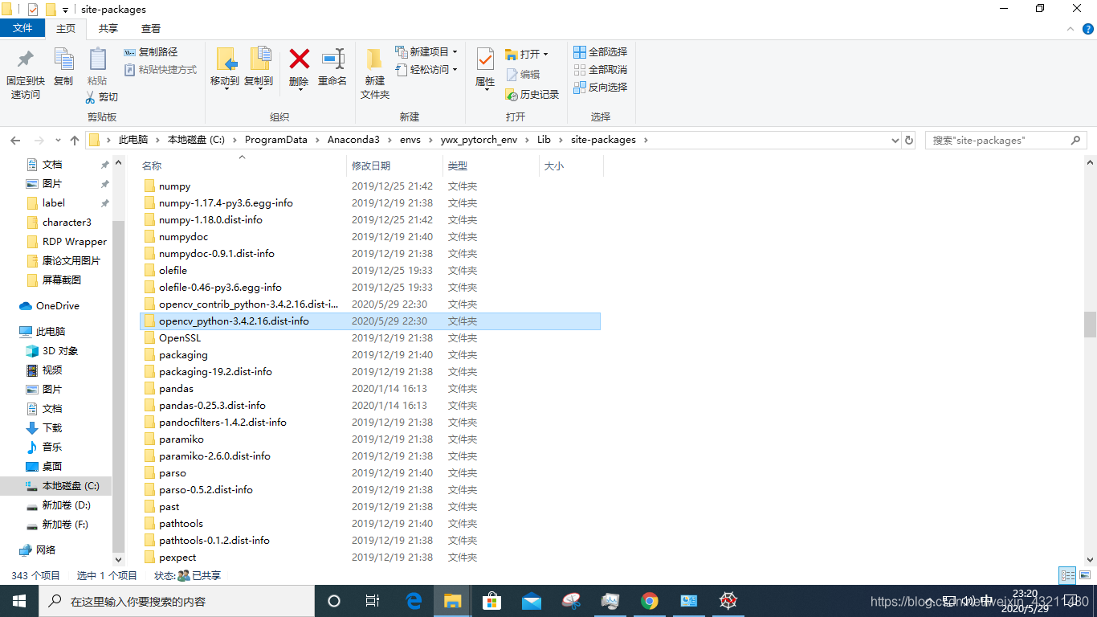Screen dimensions: 1097x617
Task: Open the address bar history dropdown
Action: (x=895, y=140)
